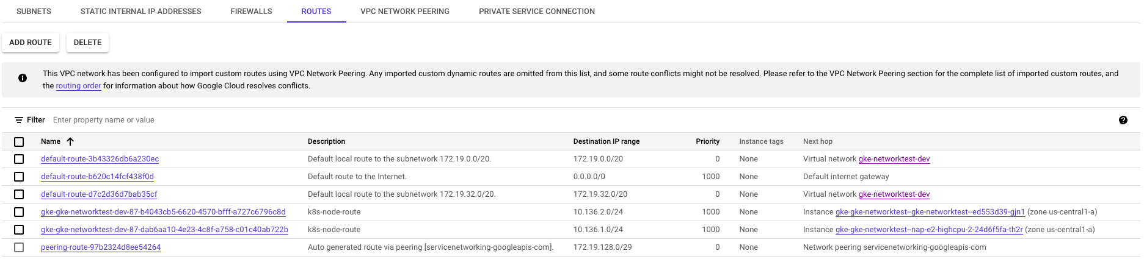Image resolution: width=1144 pixels, height=262 pixels.
Task: Check the default-route-3b43326db6a230ec row checkbox
Action: coord(19,159)
